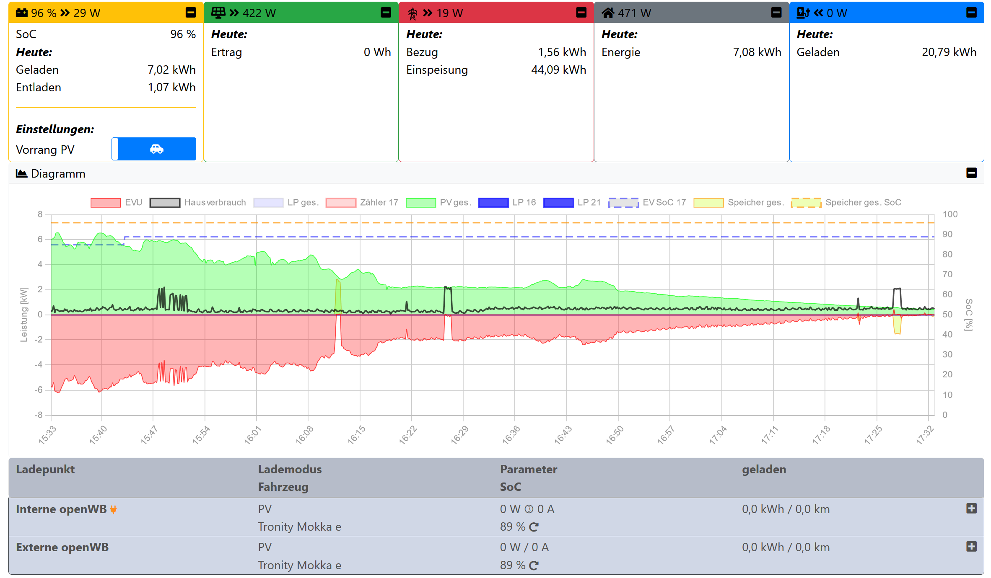Collapse the charge point 0 W card
This screenshot has width=991, height=578.
pyautogui.click(x=971, y=13)
